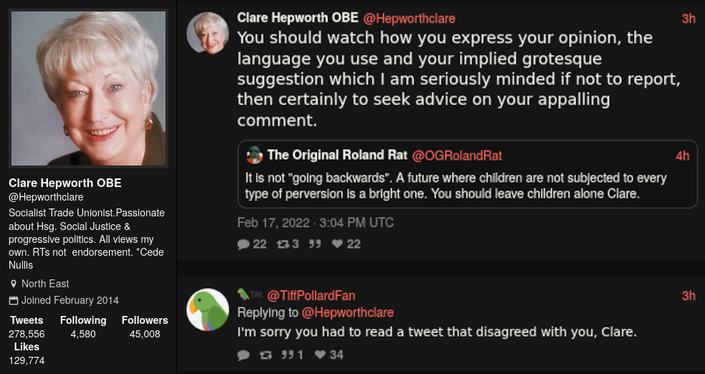The image size is (705, 374).
Task: Click the quote icon on Clare's tweet
Action: click(314, 244)
